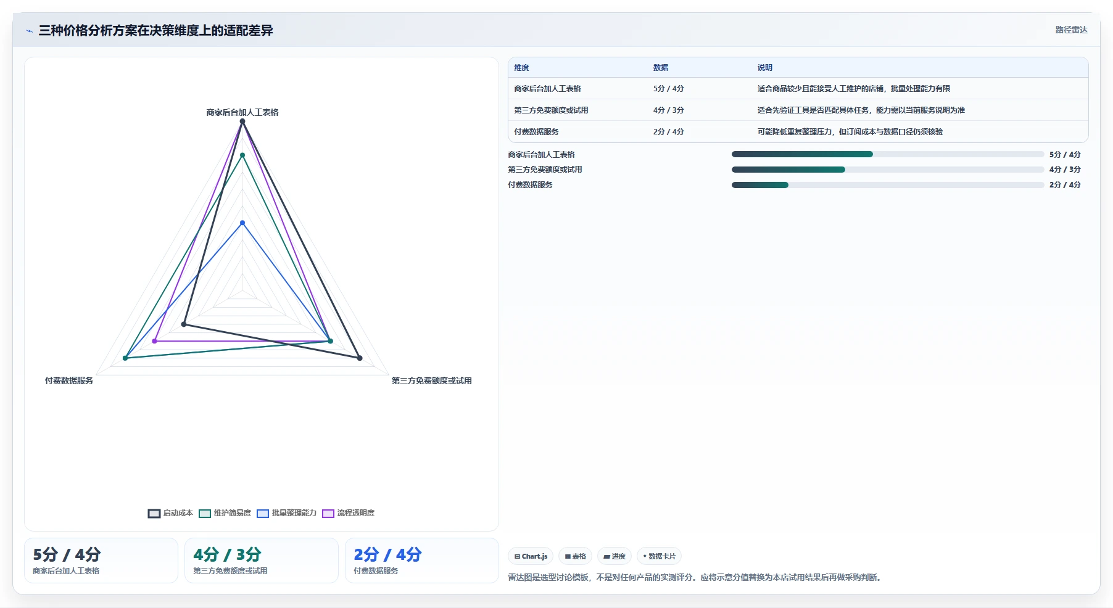
Task: Select the 进度 tag chip
Action: (x=614, y=556)
